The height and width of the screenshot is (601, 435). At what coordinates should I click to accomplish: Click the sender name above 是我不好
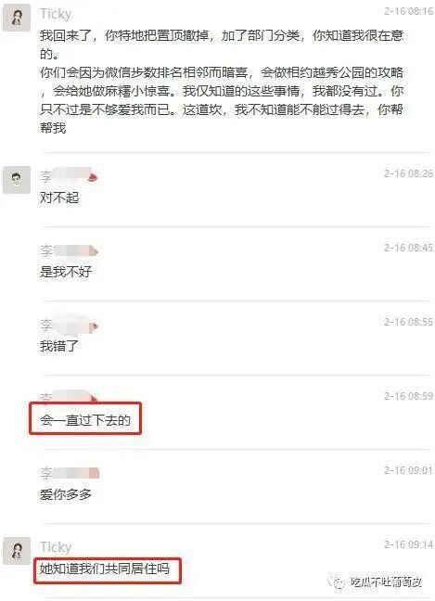pyautogui.click(x=69, y=250)
